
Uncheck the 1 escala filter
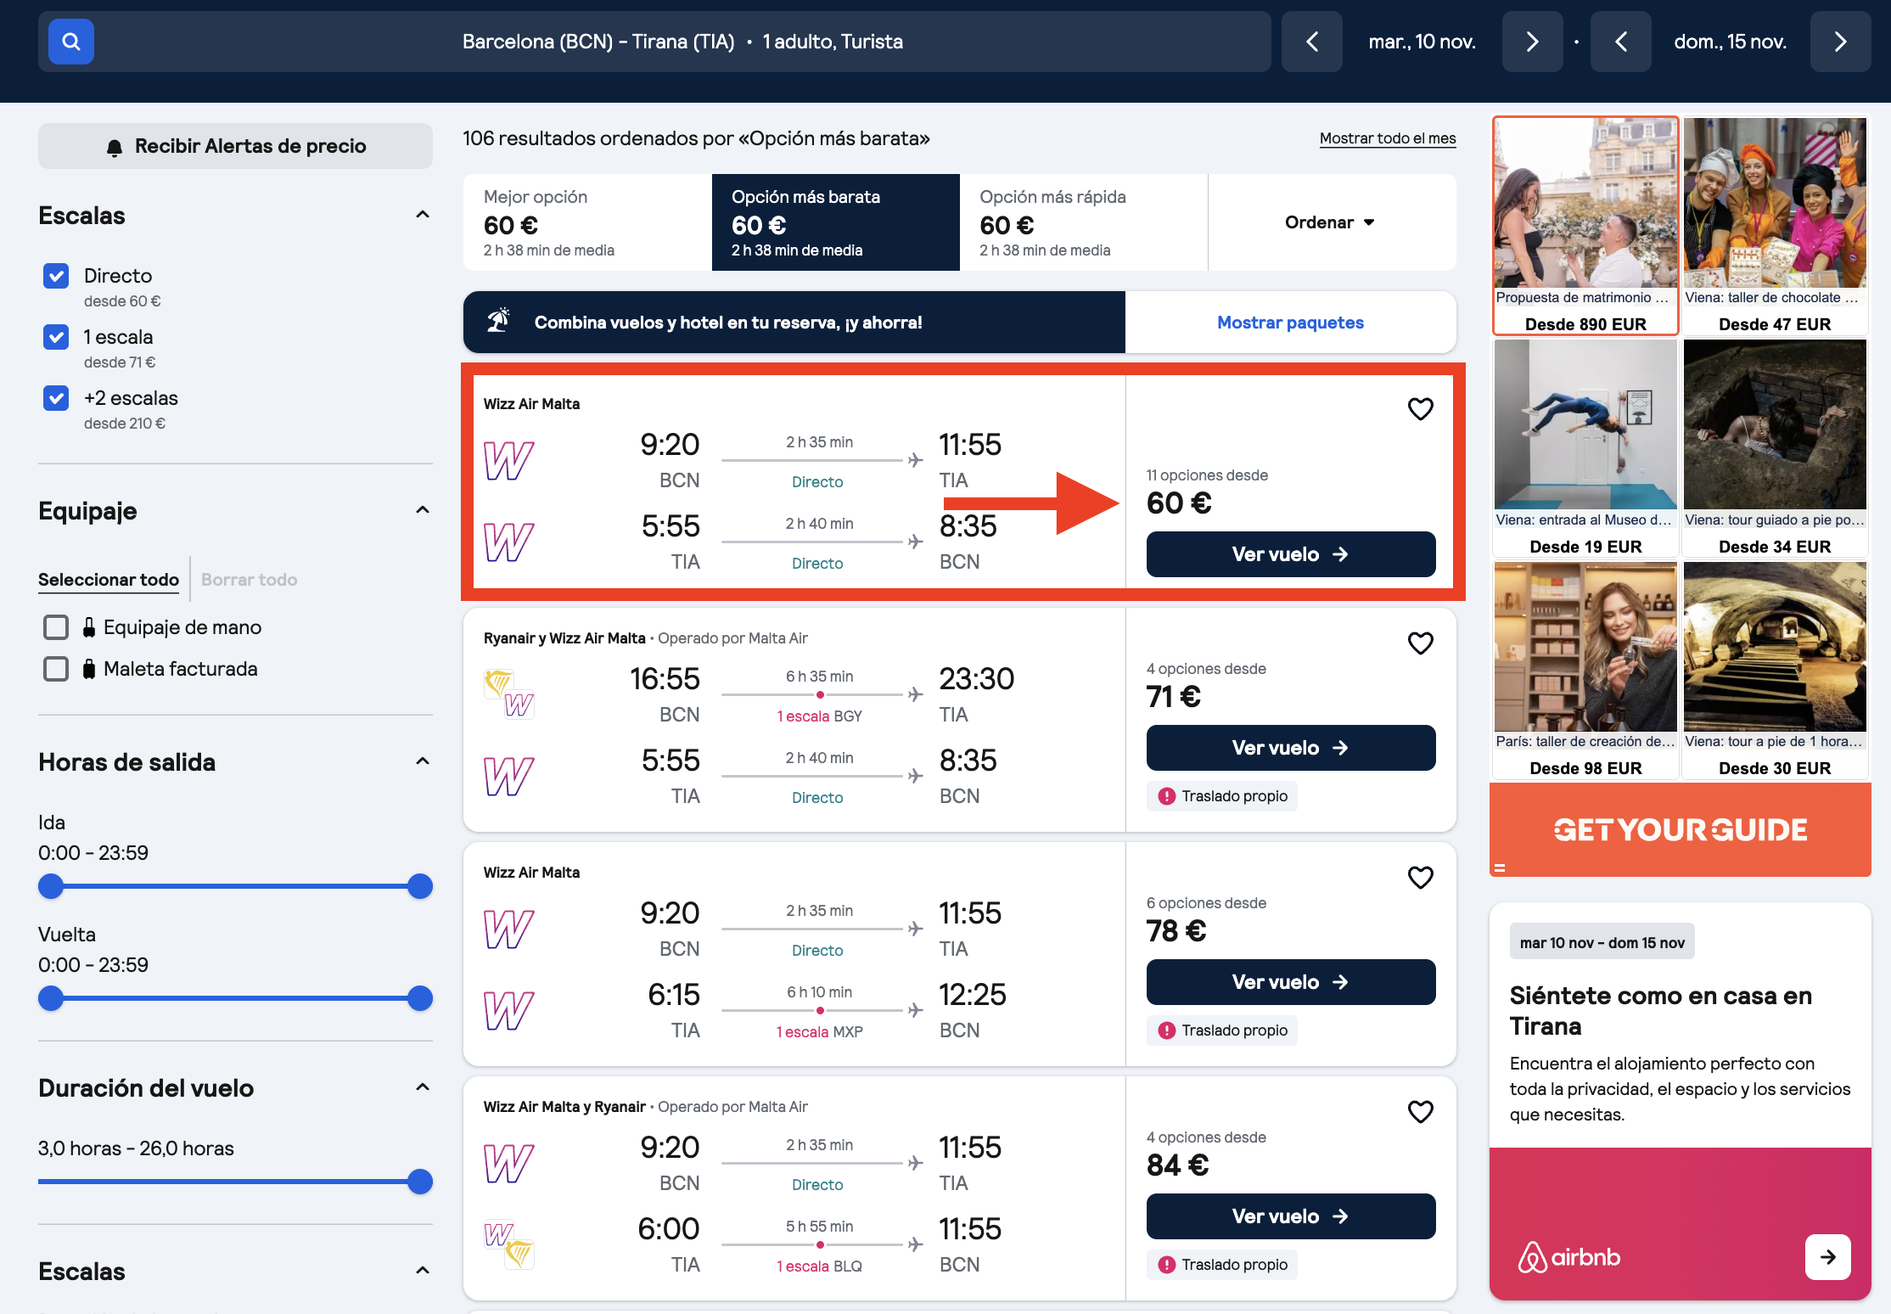click(x=56, y=337)
